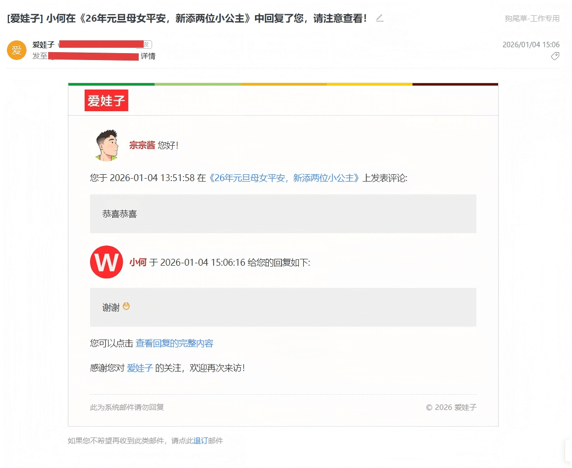The width and height of the screenshot is (572, 468).
Task: Expand sender info via 详情
Action: coord(148,56)
